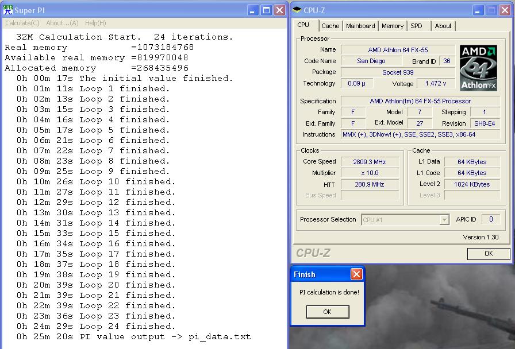The image size is (515, 349).
Task: Click the Technology value 0.09 µ
Action: 357,83
